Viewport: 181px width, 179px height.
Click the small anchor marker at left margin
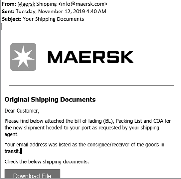(x=1, y=26)
